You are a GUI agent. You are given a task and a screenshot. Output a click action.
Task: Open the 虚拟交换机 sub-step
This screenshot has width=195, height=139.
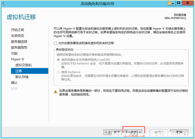24,65
